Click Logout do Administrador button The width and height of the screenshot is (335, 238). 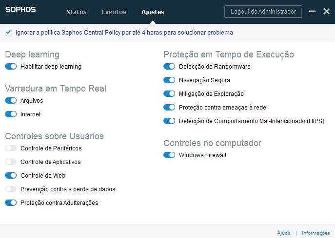pos(263,12)
